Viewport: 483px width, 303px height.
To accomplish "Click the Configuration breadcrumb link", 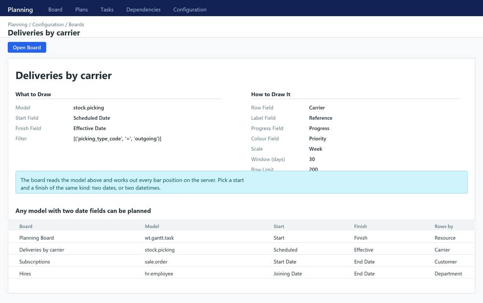I will (x=48, y=24).
